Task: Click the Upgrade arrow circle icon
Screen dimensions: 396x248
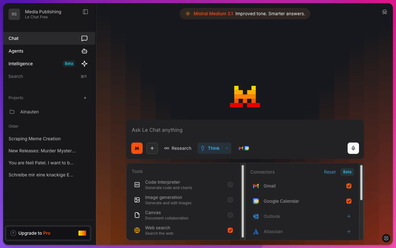Action: tap(13, 233)
